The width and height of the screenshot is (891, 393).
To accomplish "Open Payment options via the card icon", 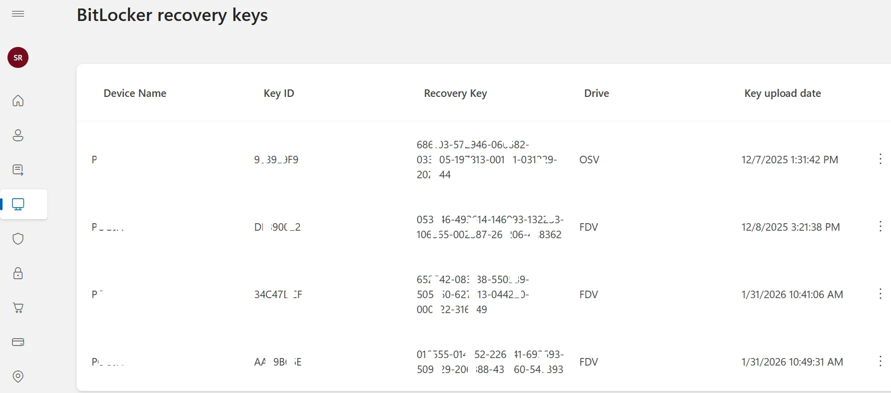I will 18,342.
